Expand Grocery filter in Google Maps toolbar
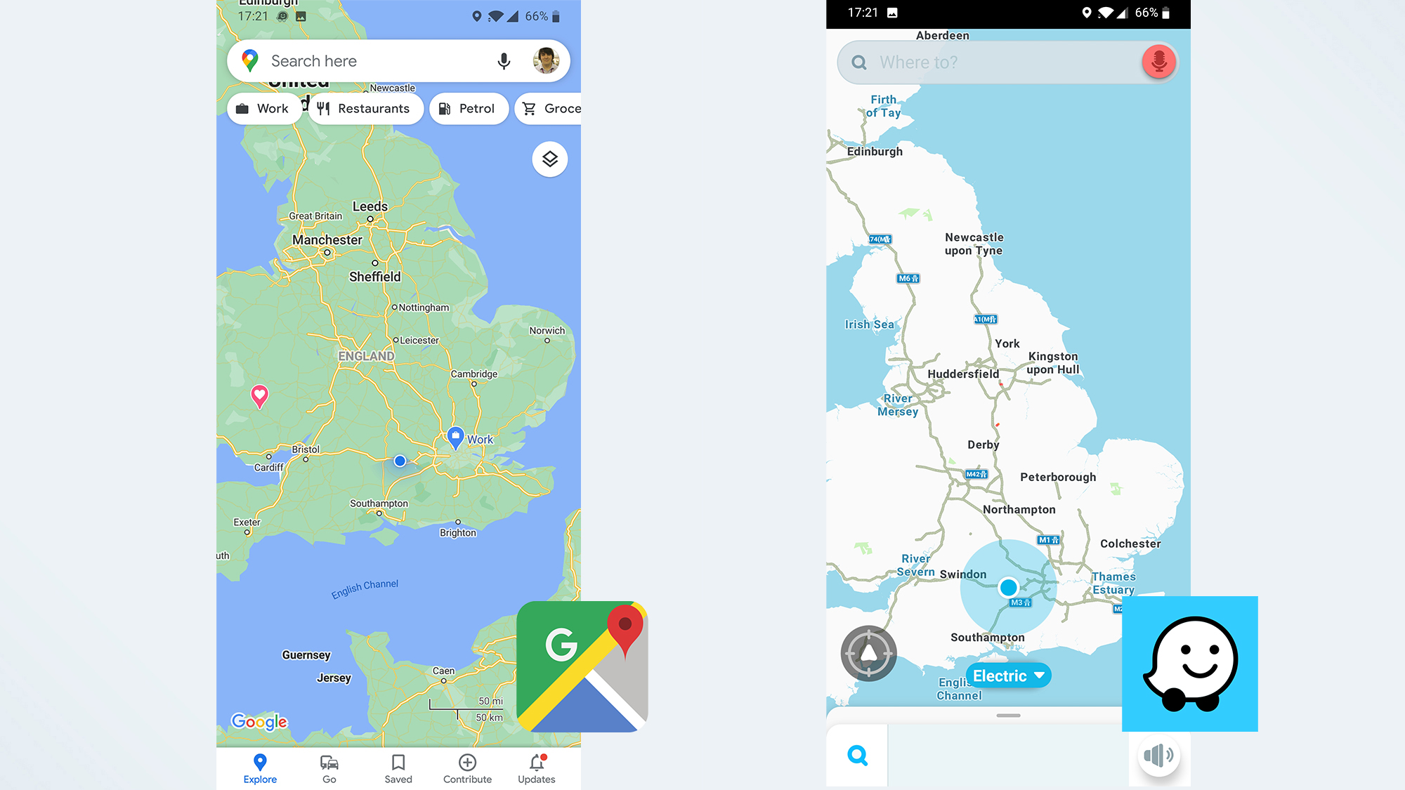 click(x=554, y=108)
